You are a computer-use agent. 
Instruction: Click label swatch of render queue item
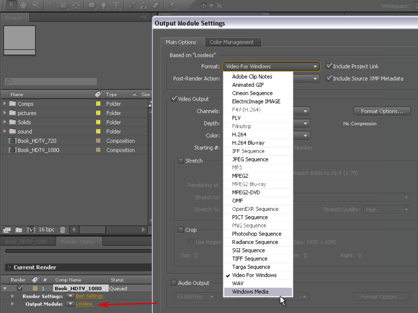tap(35, 288)
